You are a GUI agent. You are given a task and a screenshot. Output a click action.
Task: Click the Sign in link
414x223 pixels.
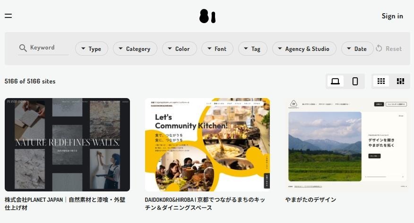click(392, 16)
